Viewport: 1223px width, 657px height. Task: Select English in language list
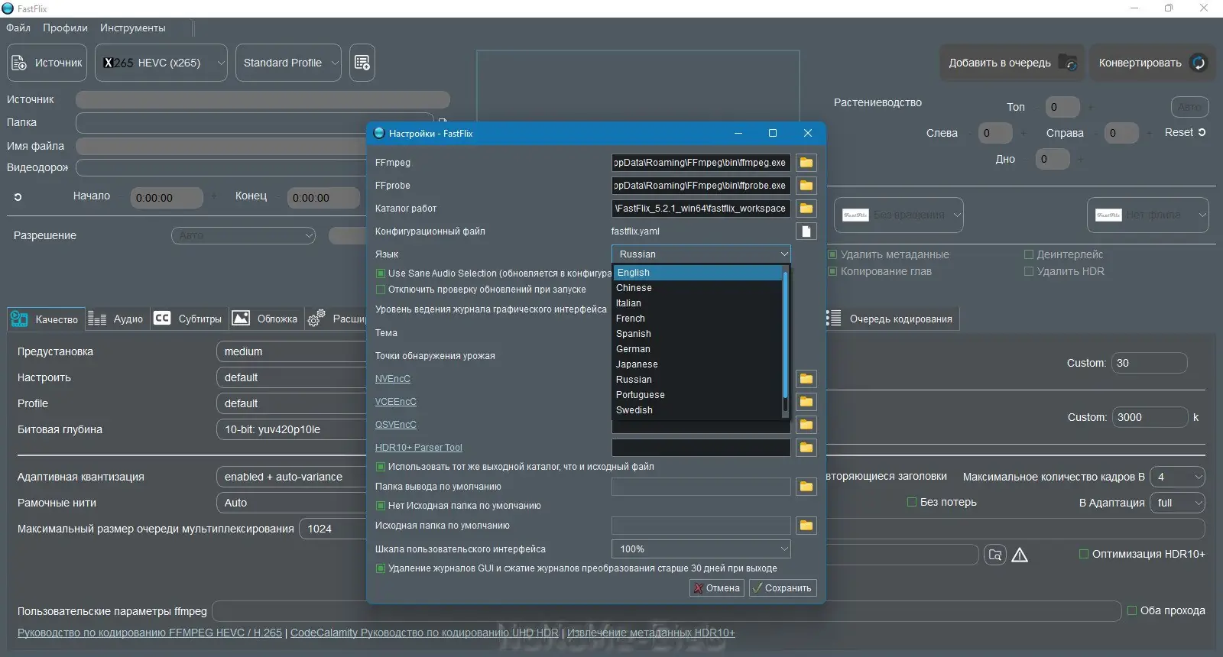[698, 273]
